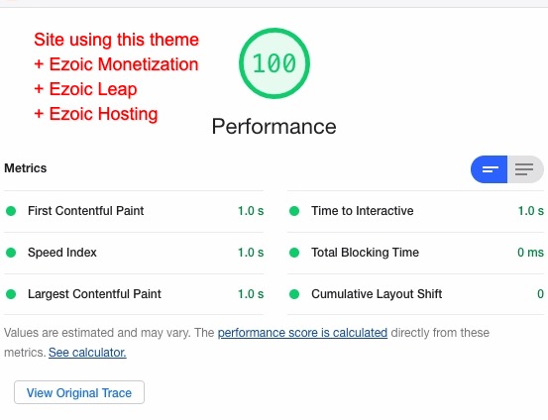
Task: Click View Original Trace button
Action: point(79,392)
